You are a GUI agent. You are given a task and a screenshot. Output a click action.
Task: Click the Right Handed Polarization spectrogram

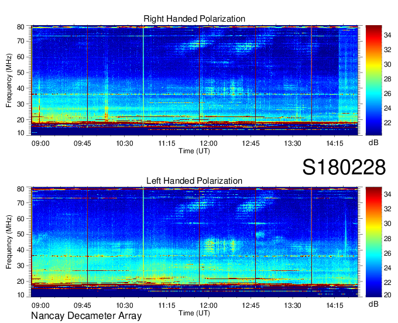(194, 80)
